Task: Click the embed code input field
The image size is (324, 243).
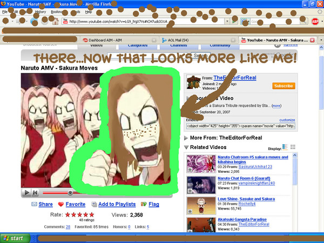Action: (241, 126)
